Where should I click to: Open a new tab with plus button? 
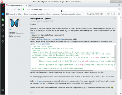pyautogui.click(x=30, y=6)
